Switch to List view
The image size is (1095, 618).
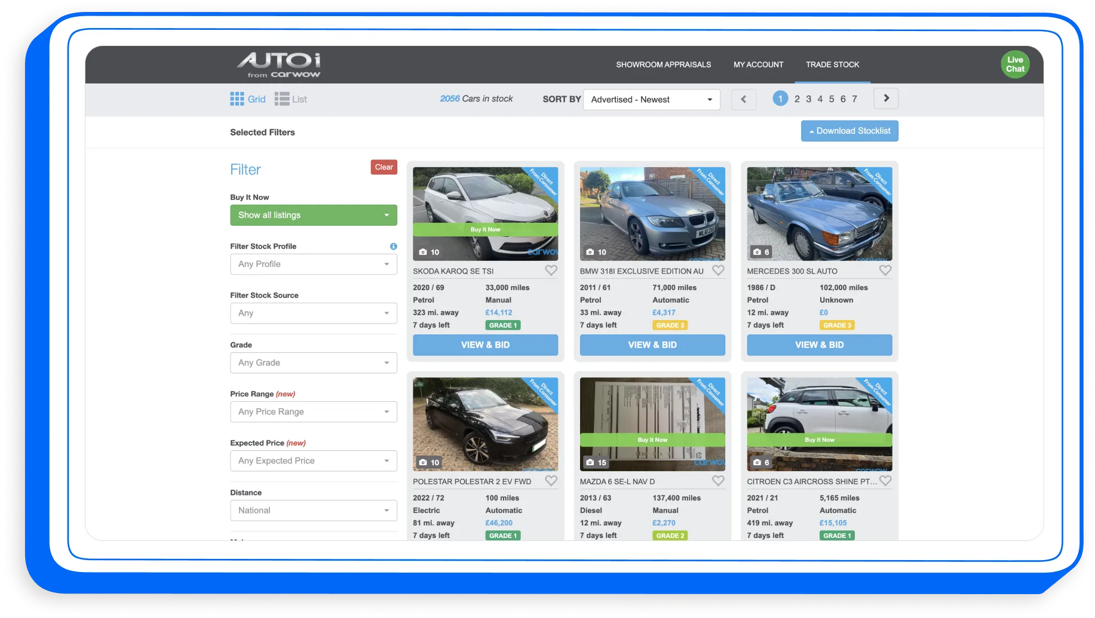coord(291,99)
